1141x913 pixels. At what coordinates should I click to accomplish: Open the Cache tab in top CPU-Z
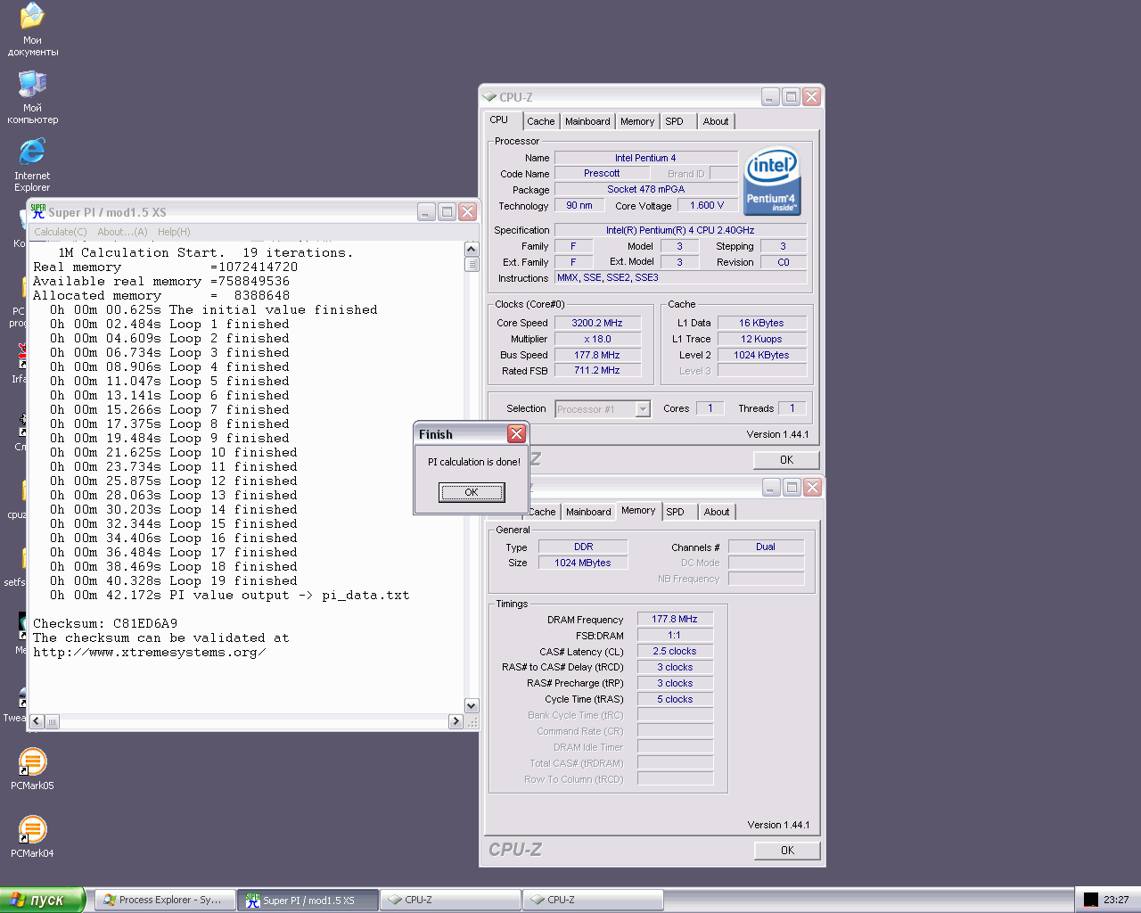pos(540,121)
